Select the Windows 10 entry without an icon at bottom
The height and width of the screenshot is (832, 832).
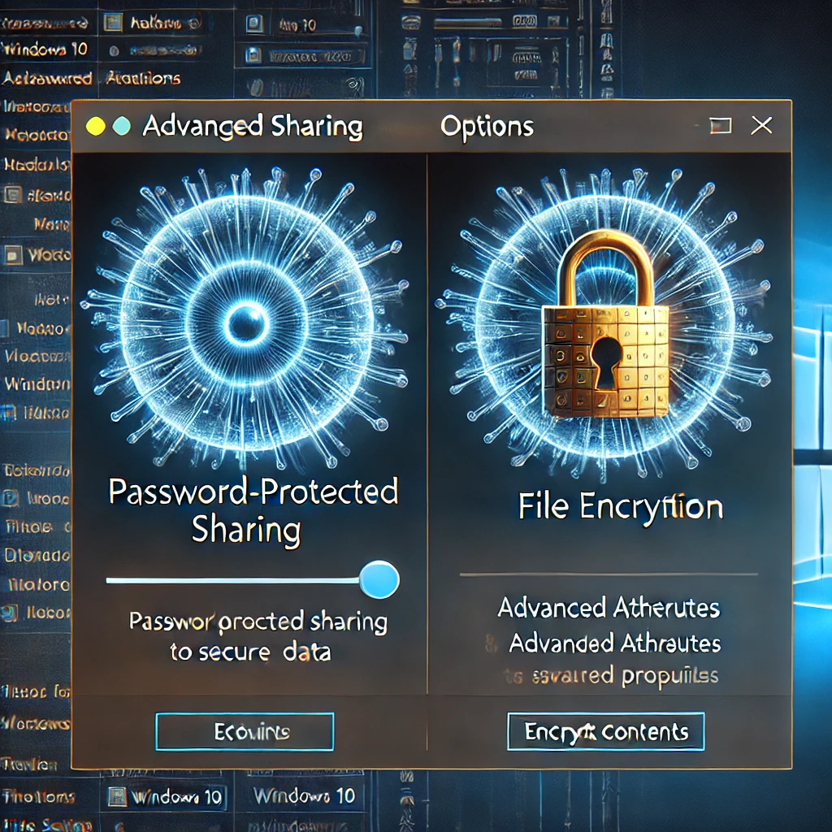click(x=304, y=795)
